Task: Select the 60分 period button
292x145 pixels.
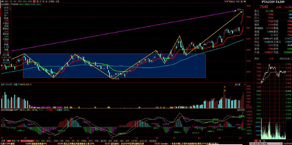Action: (x=30, y=1)
